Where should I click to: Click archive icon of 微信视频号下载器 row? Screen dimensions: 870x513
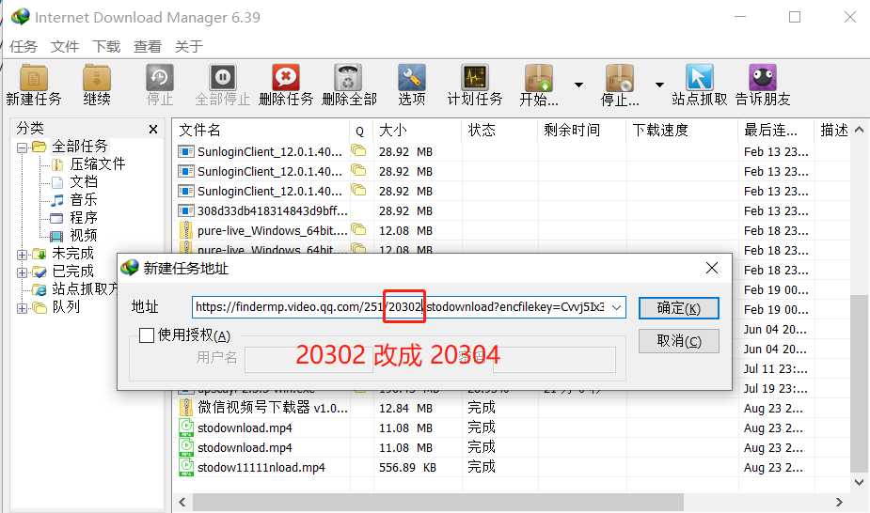186,408
